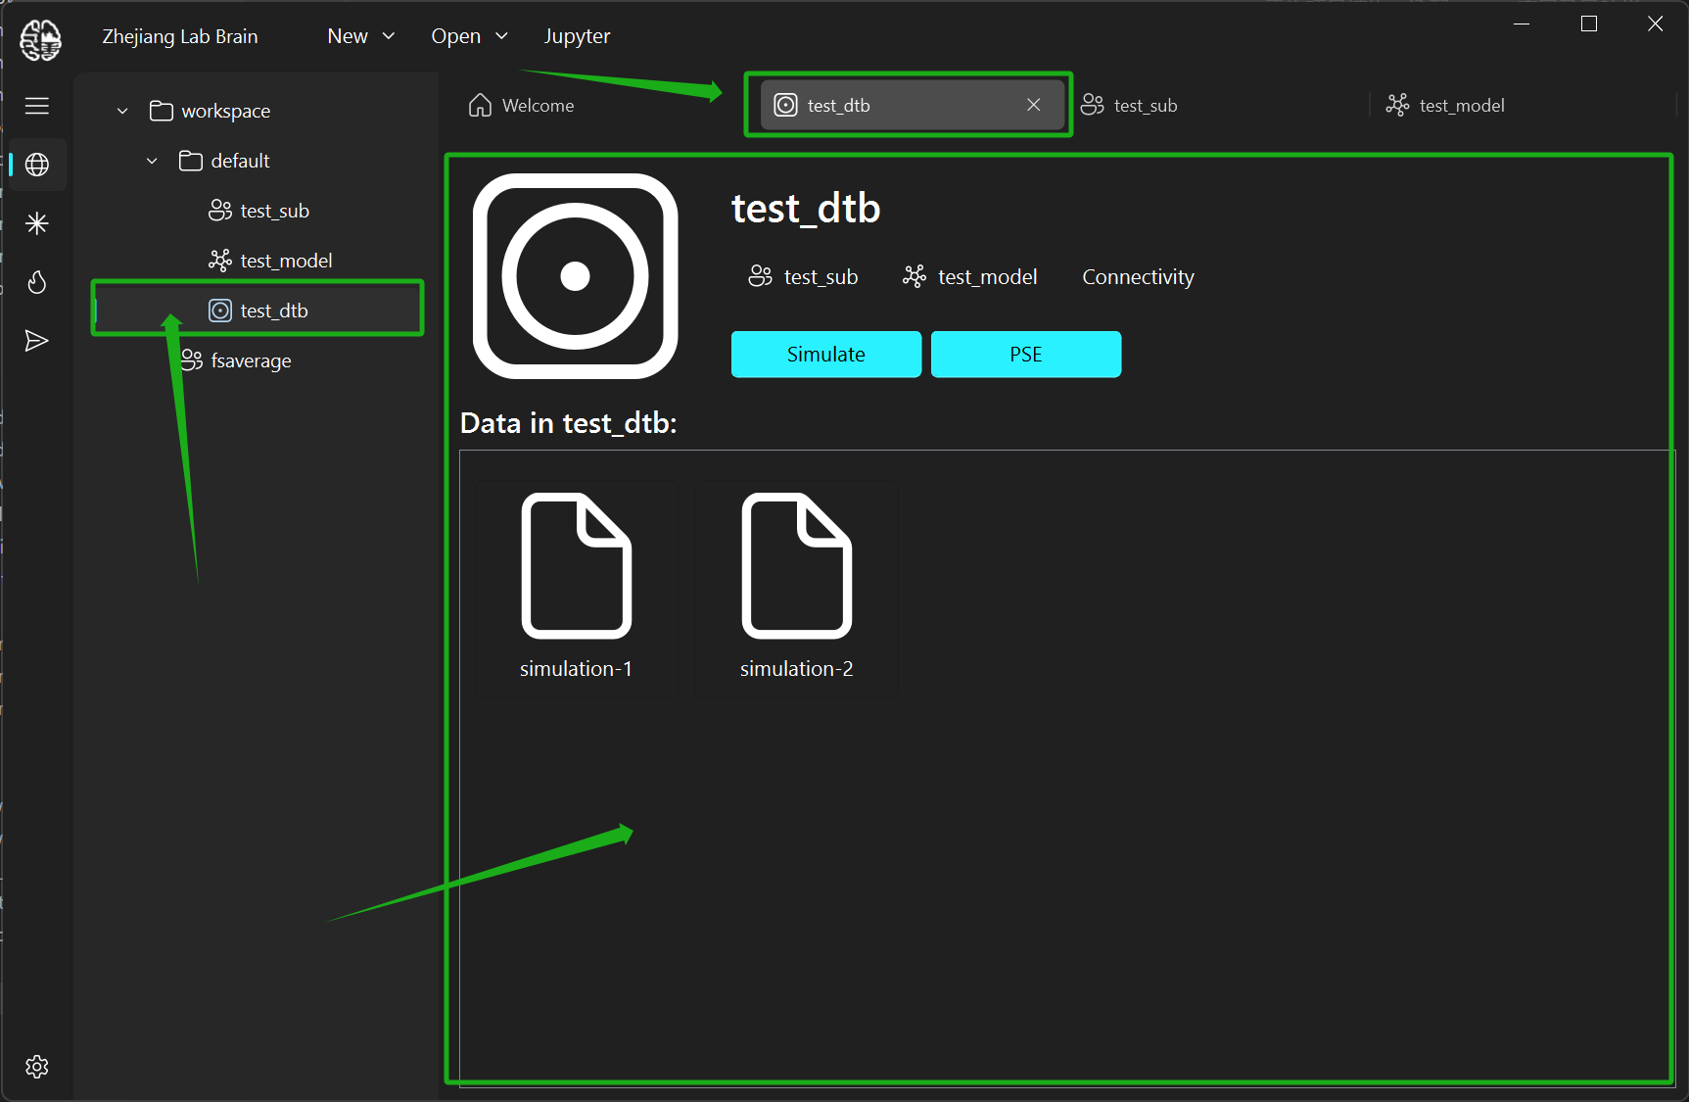Select test_sub in the workspace tree
Image resolution: width=1689 pixels, height=1102 pixels.
click(258, 211)
